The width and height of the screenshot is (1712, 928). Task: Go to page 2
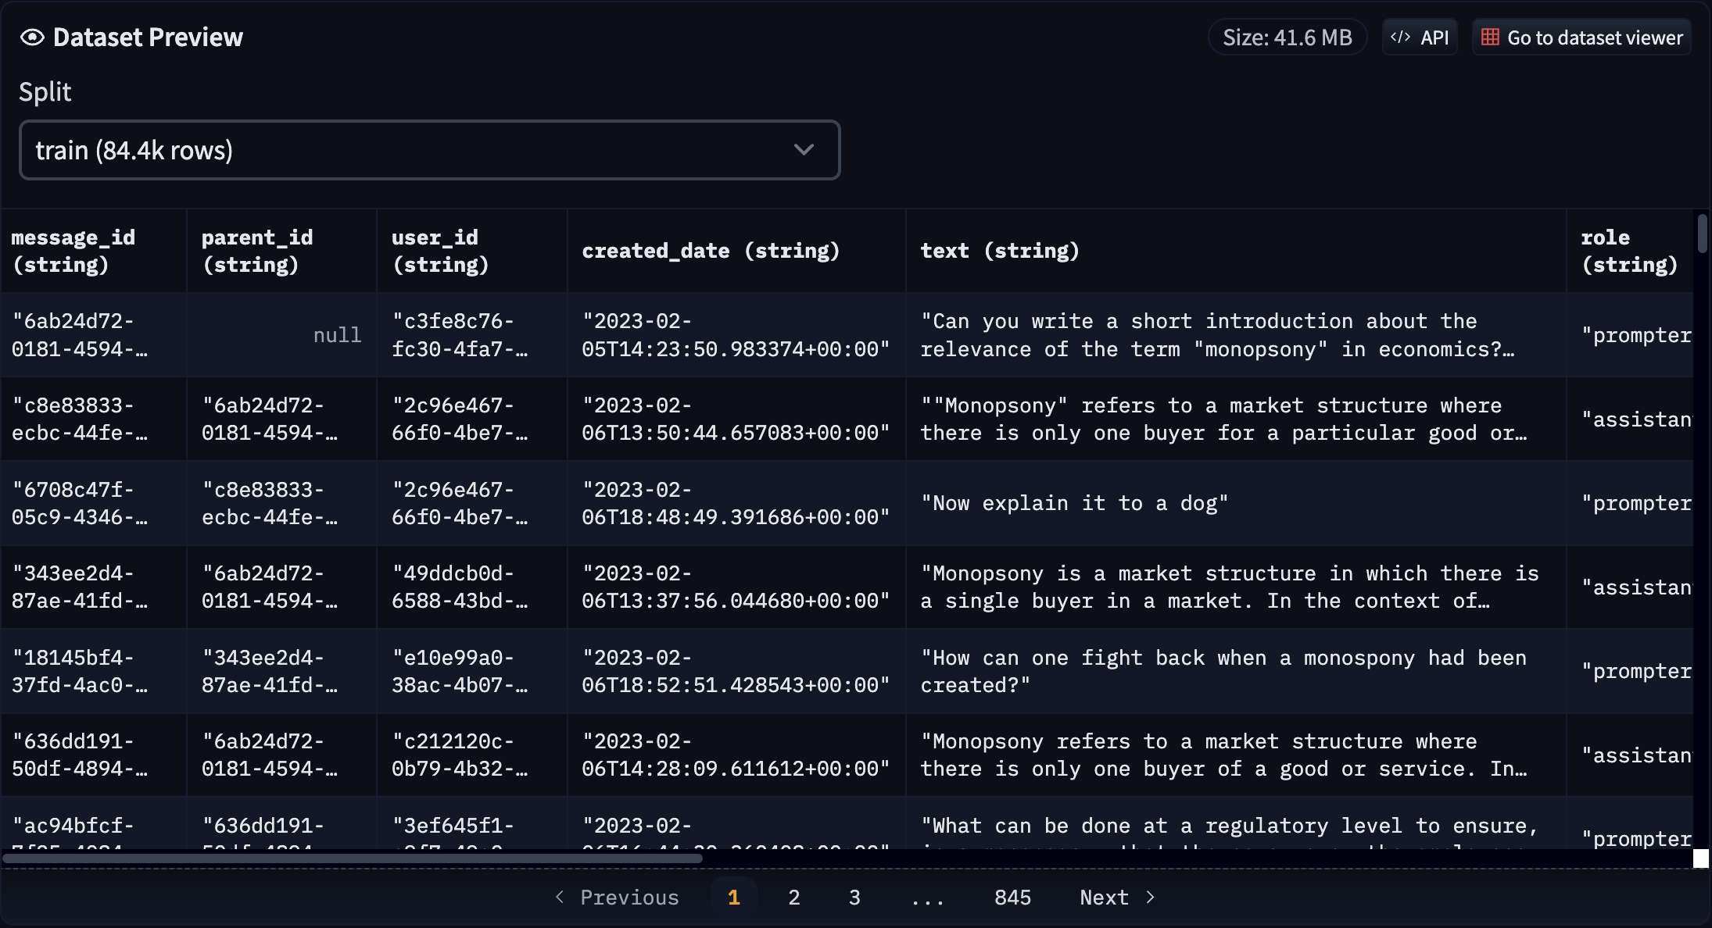pos(793,897)
